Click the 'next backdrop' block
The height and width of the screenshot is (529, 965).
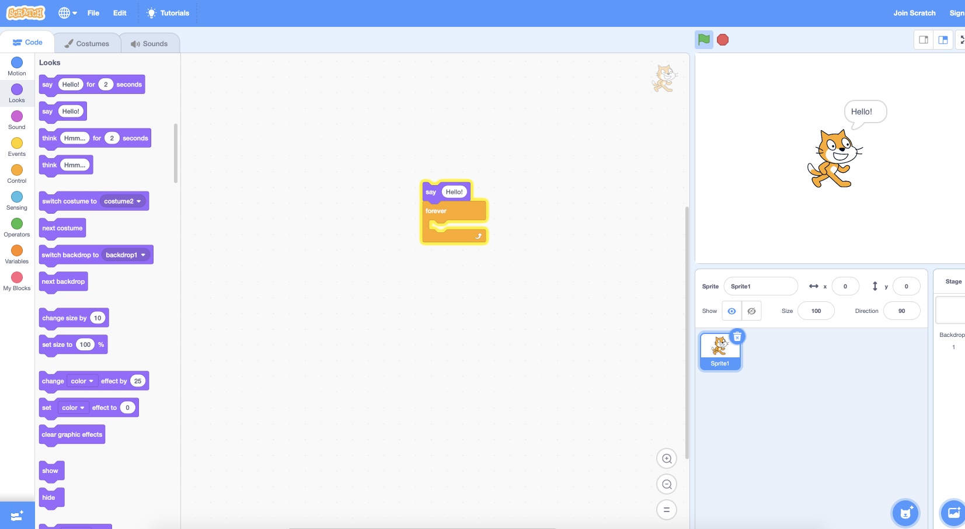coord(64,282)
